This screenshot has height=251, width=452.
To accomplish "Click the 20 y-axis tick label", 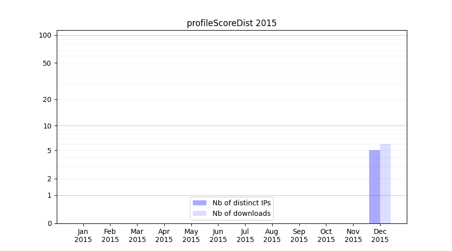I will [x=47, y=99].
